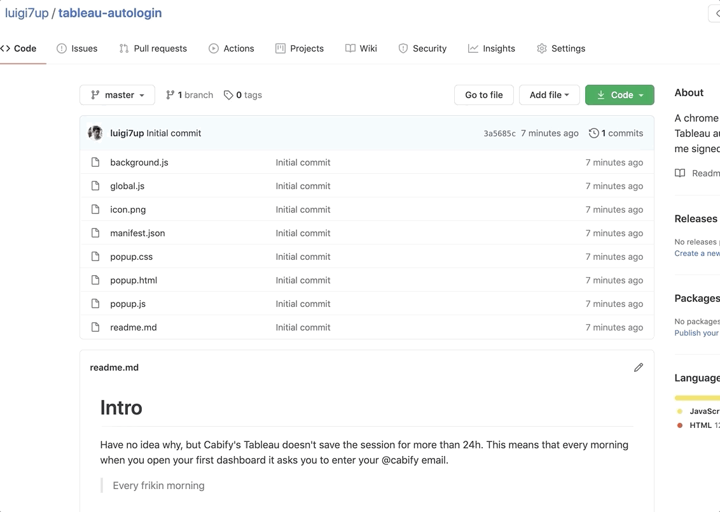Open Initial commit message for popup.js
720x512 pixels.
point(303,304)
